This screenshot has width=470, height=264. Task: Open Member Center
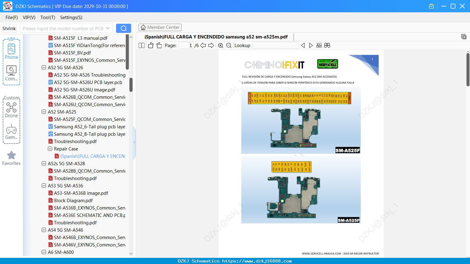pos(160,27)
